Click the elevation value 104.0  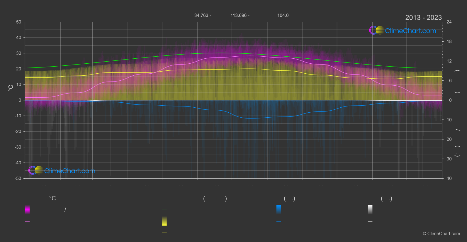(283, 15)
